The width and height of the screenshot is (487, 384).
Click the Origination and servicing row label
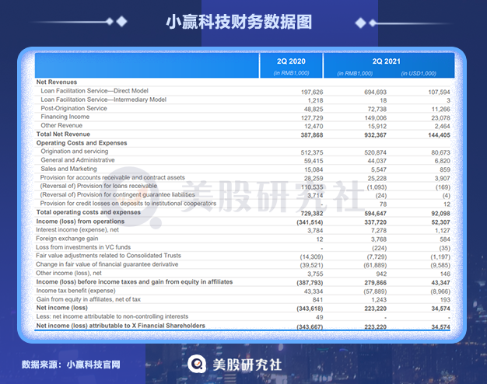[x=75, y=151]
